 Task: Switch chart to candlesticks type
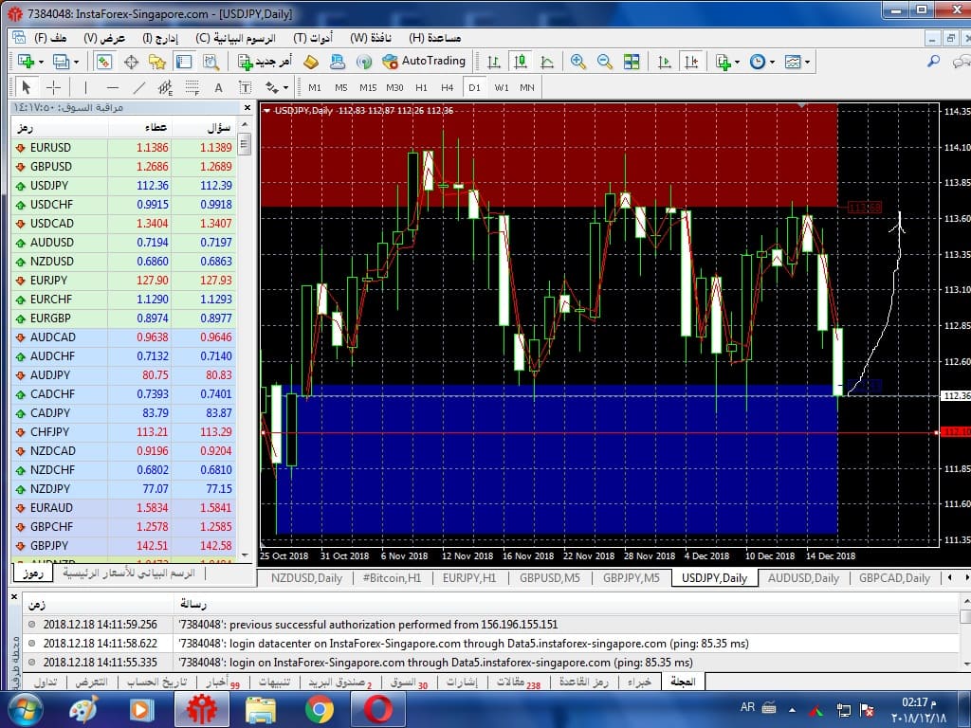(x=521, y=62)
